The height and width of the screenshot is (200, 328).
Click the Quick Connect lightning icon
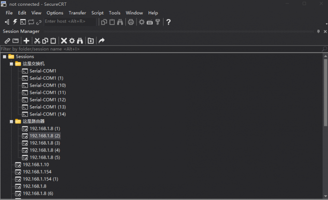coord(15,22)
